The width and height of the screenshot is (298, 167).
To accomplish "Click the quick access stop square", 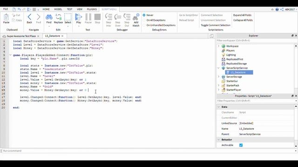I will point(34,9).
